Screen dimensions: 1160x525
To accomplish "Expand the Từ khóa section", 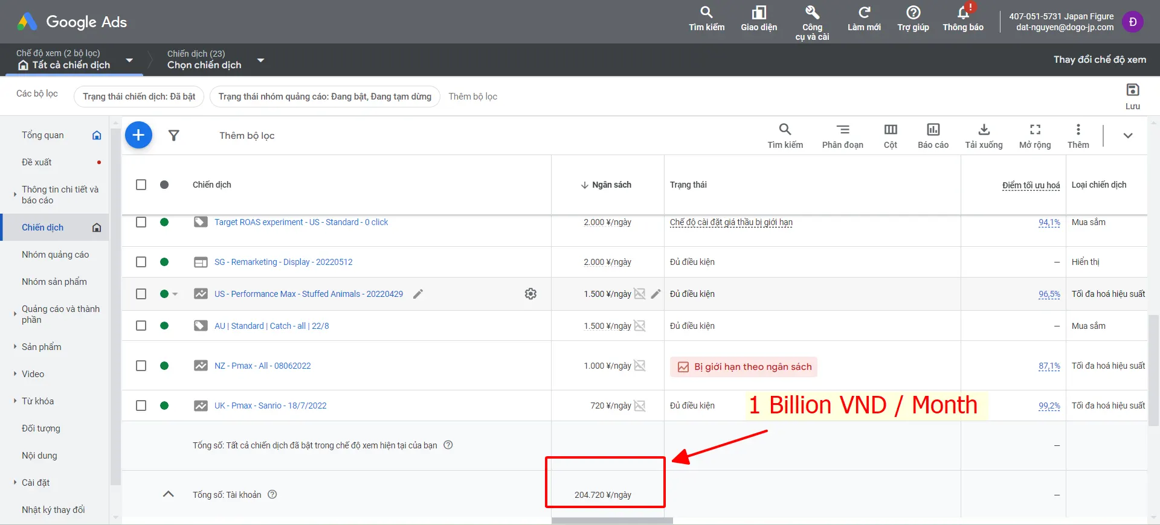I will [15, 401].
